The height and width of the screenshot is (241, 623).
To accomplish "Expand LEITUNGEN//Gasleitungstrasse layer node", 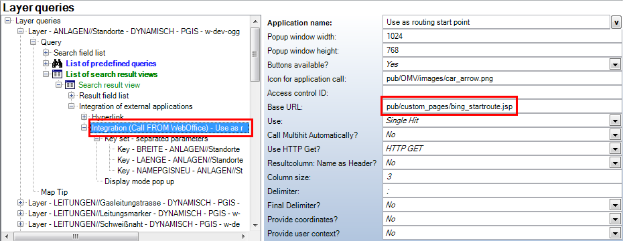I will coord(20,202).
